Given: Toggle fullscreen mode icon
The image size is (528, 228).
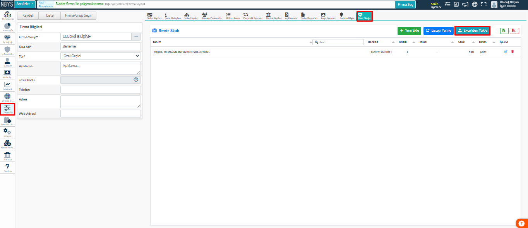Looking at the screenshot, I should coord(483,4).
